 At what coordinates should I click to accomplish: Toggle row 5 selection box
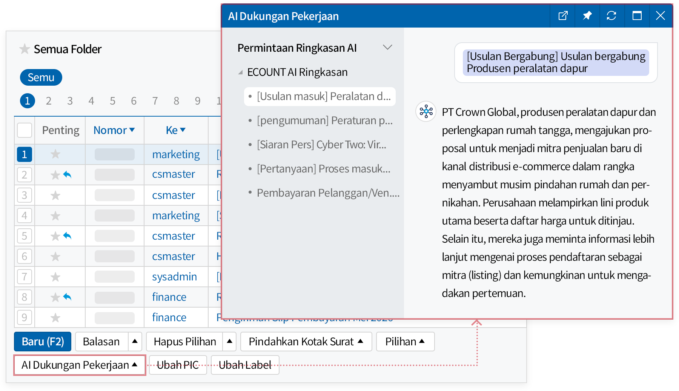pos(25,236)
